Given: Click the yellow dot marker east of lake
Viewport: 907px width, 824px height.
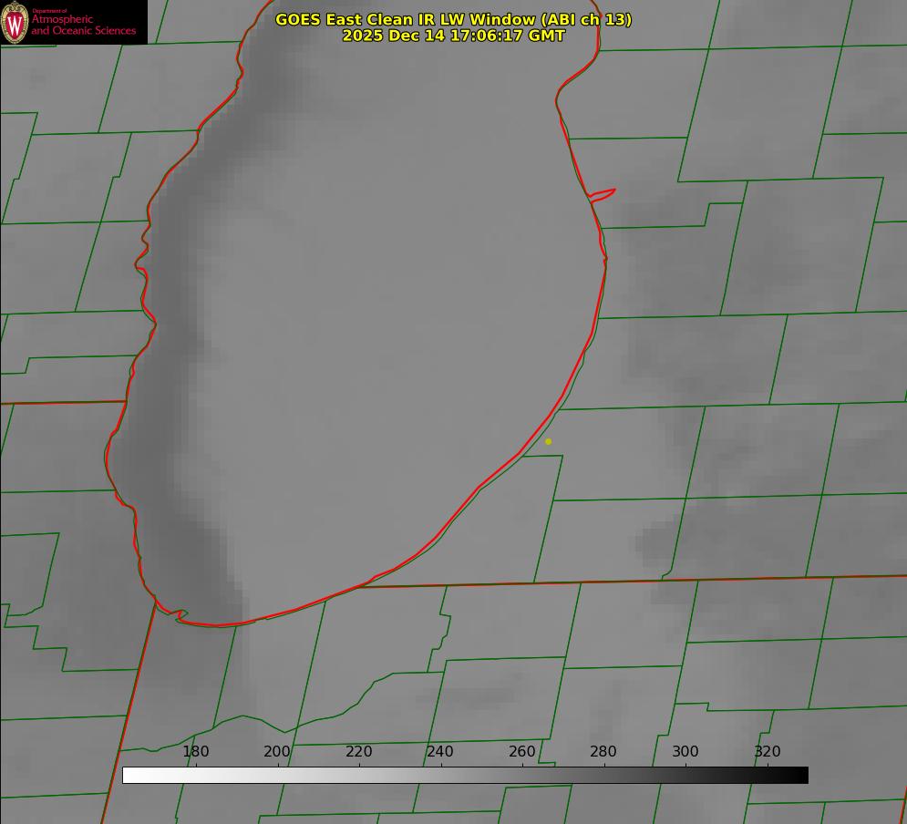Looking at the screenshot, I should 548,441.
